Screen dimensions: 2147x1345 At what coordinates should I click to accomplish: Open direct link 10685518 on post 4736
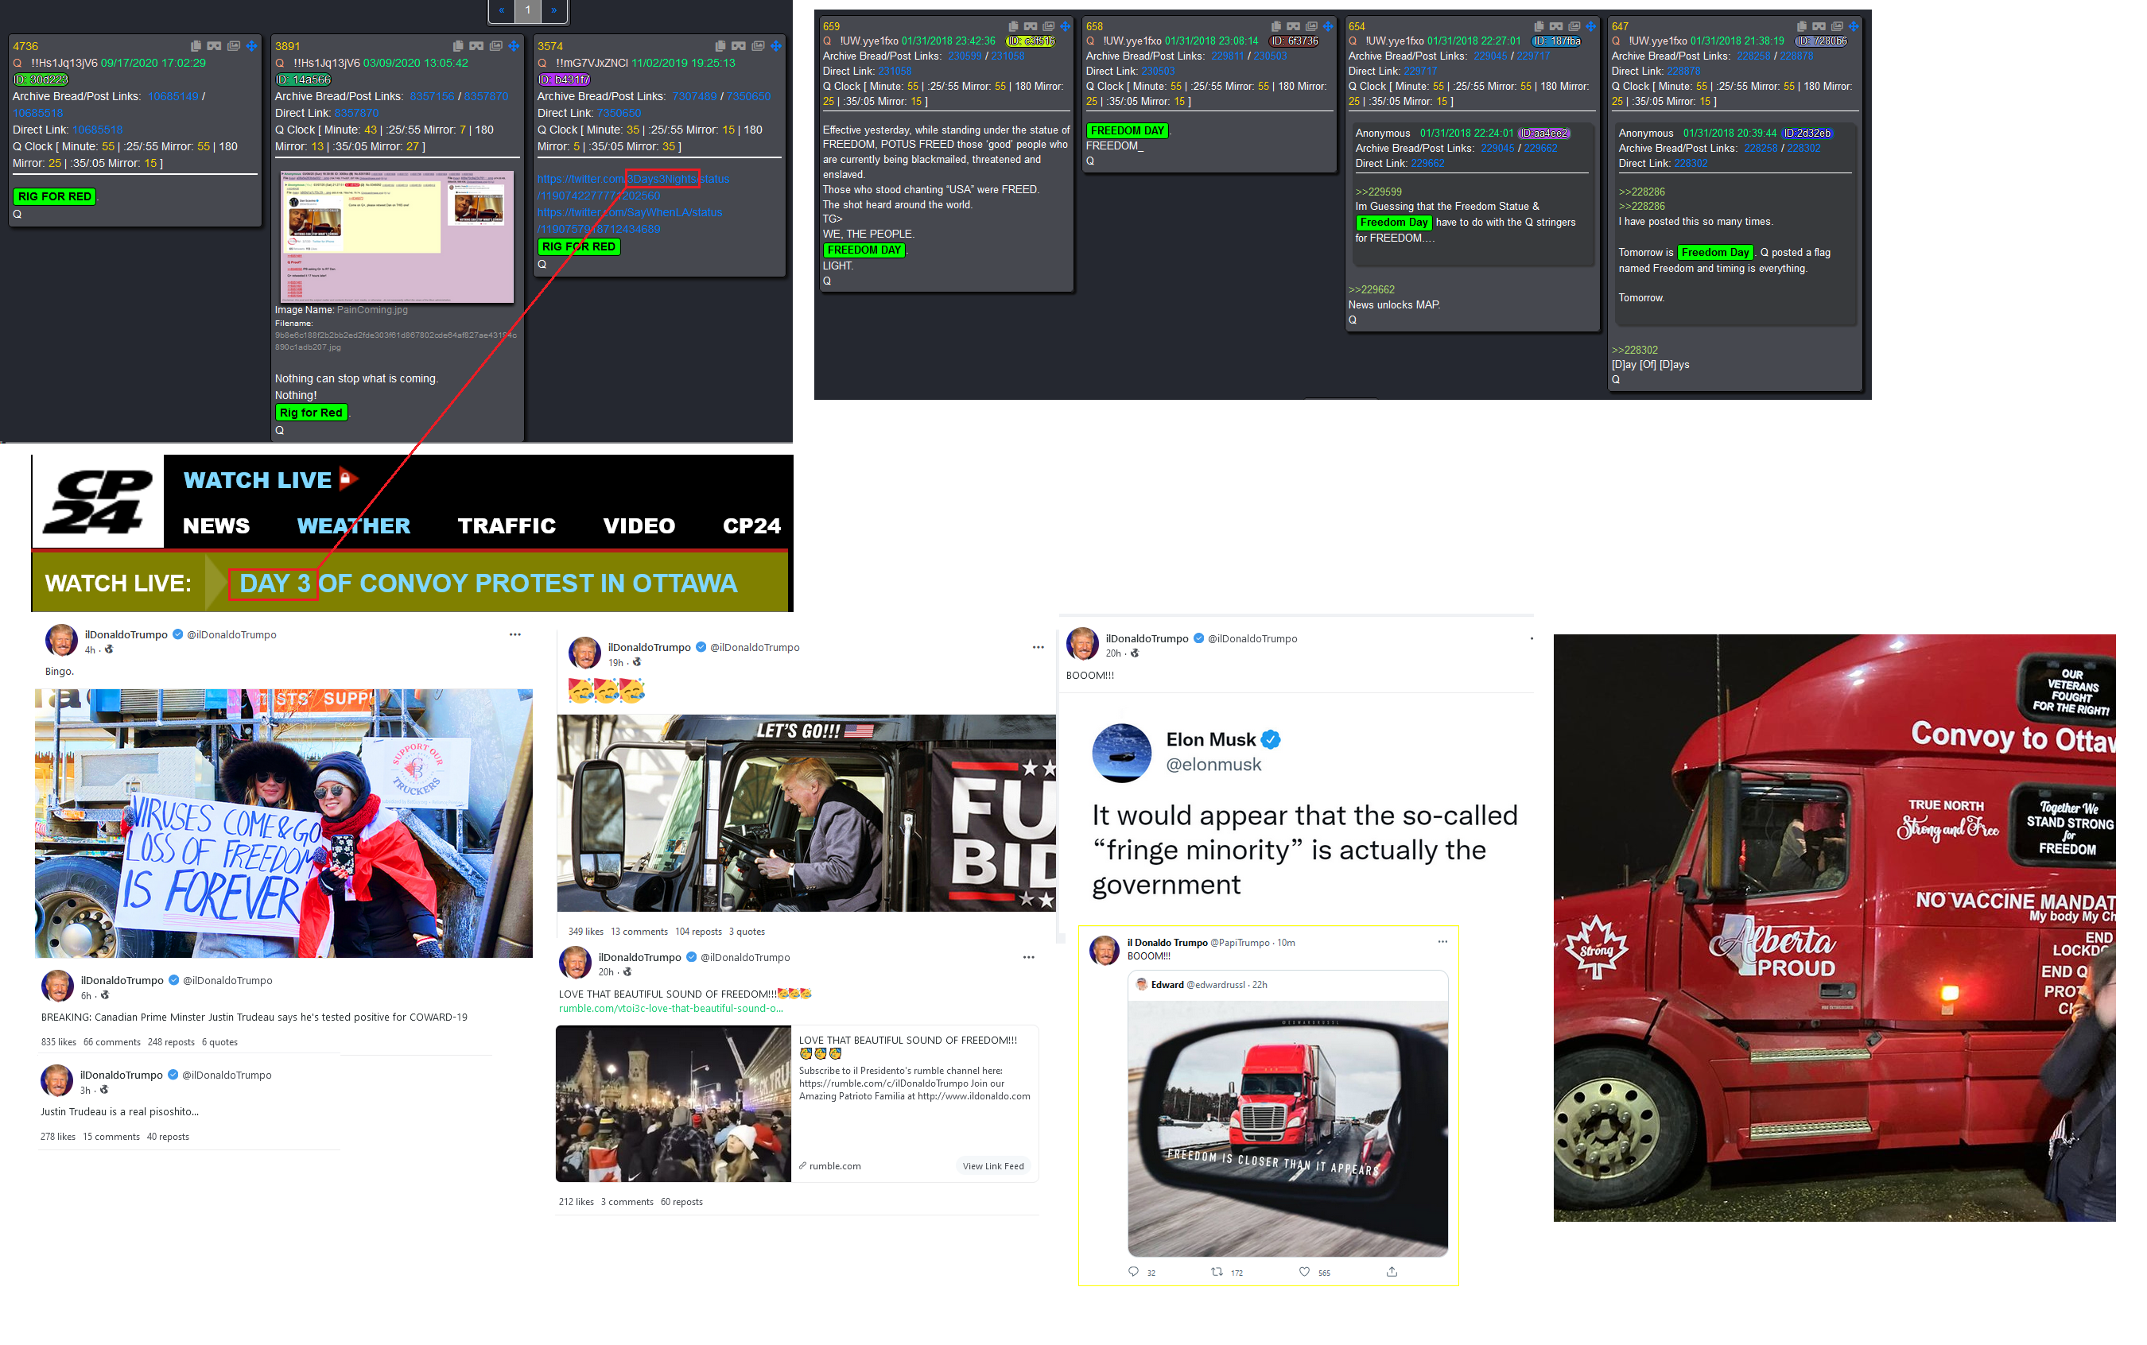point(98,130)
